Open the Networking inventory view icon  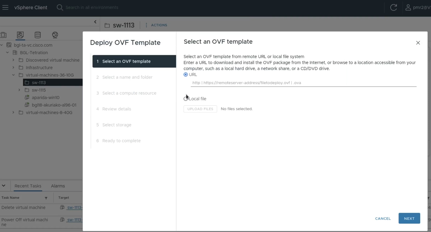(x=55, y=35)
